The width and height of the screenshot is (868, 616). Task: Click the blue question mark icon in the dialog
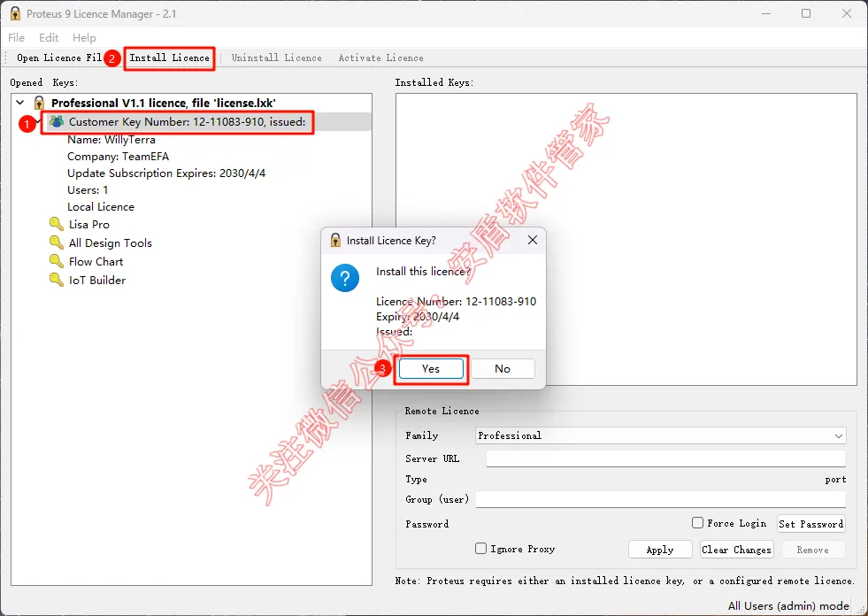pyautogui.click(x=345, y=278)
